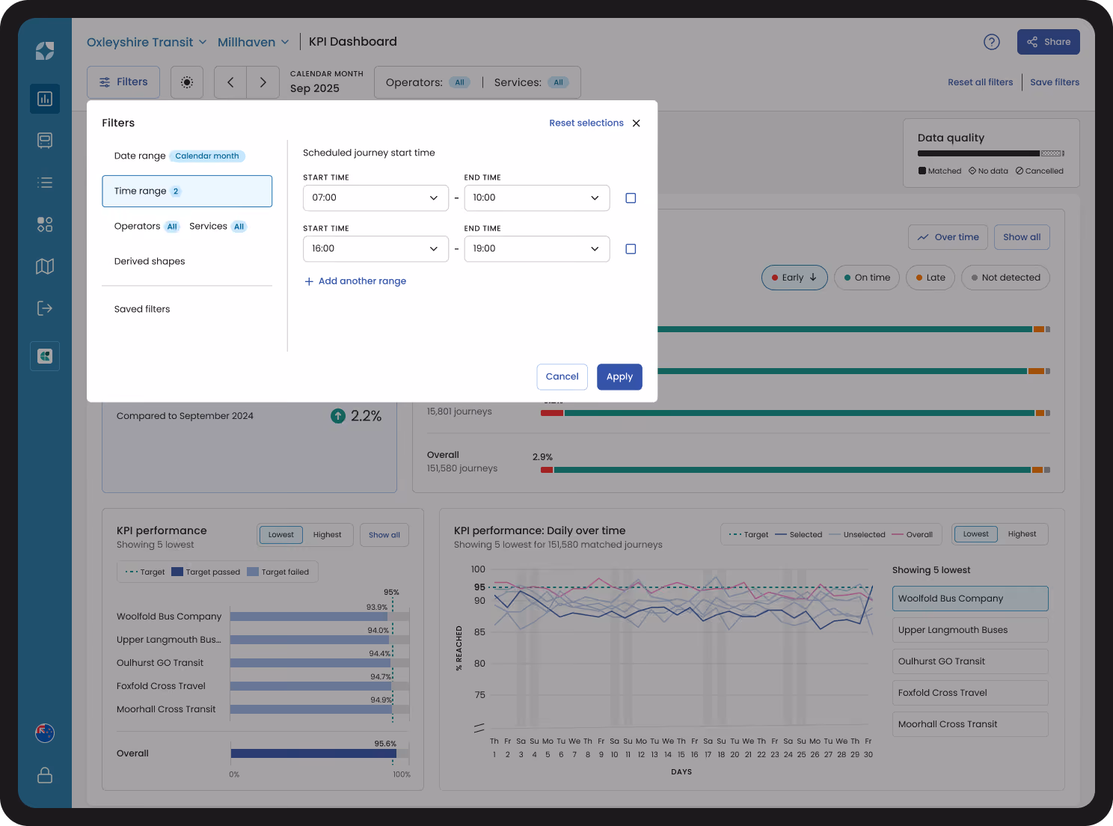This screenshot has width=1113, height=826.
Task: Click the Data quality progress bar
Action: click(x=991, y=153)
